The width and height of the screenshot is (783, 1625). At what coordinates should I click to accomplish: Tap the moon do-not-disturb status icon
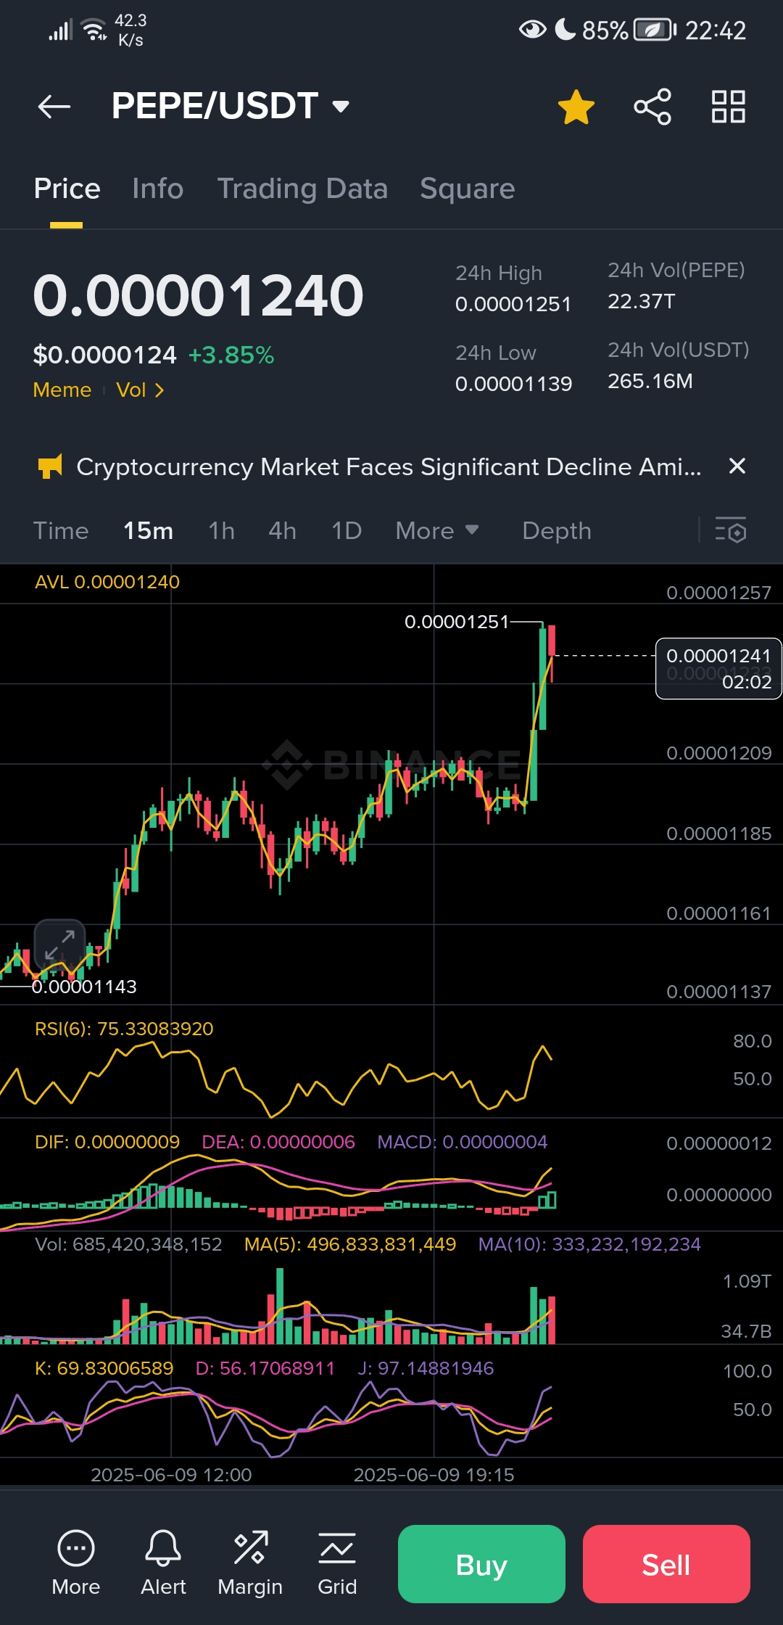(565, 30)
